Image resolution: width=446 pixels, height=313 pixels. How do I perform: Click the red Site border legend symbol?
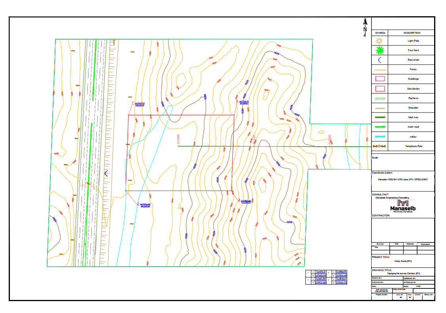[x=379, y=88]
